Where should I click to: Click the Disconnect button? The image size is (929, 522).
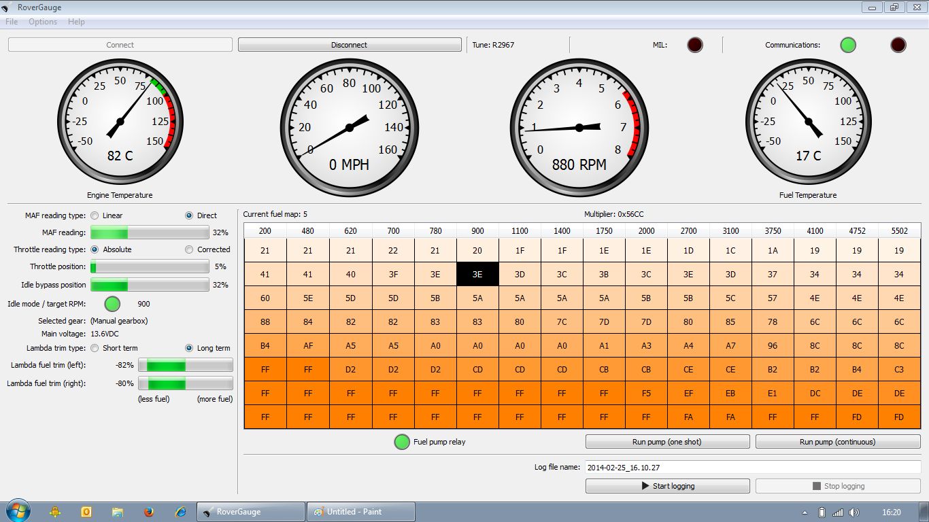click(x=350, y=45)
